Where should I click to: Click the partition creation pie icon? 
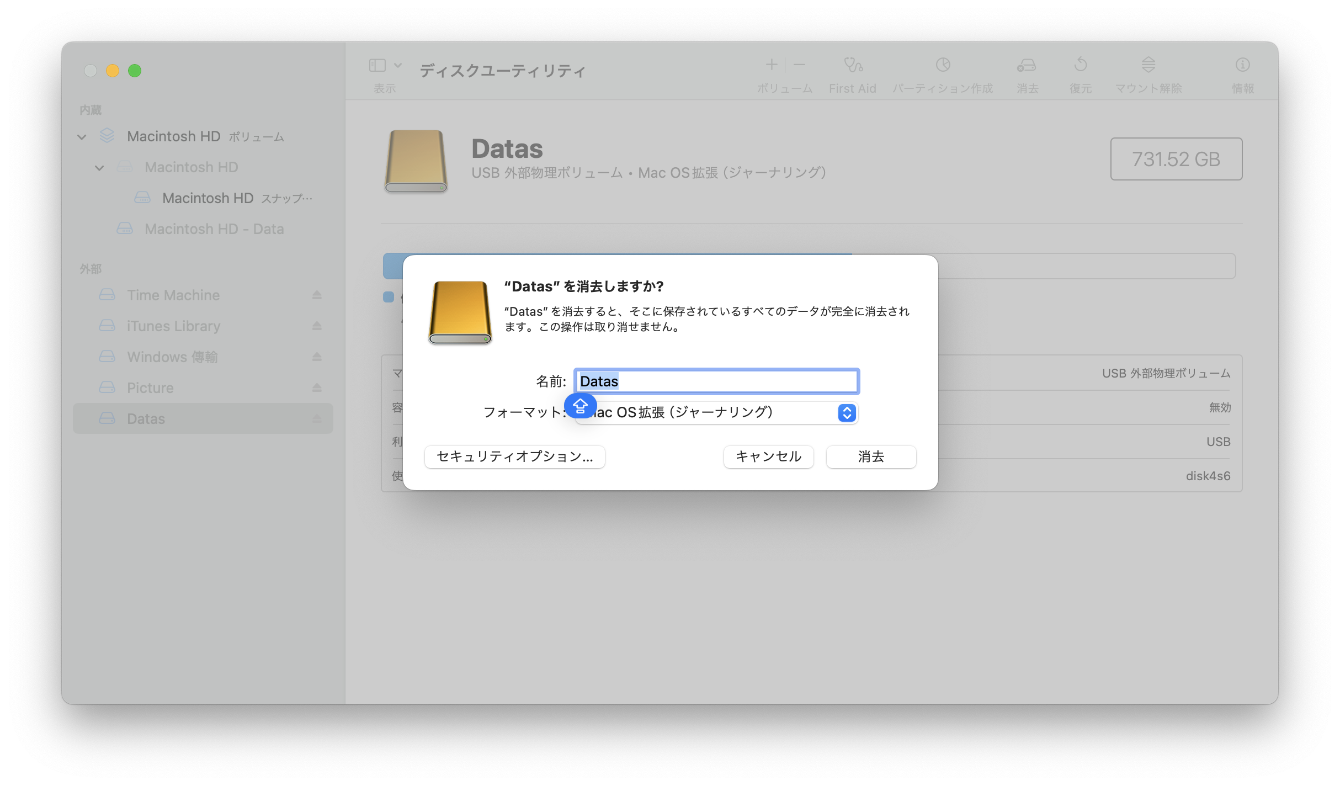(943, 65)
